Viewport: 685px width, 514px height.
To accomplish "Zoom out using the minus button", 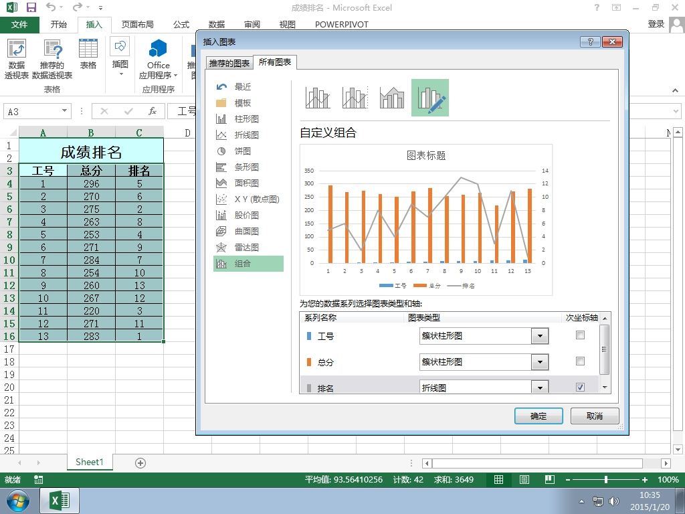I will pyautogui.click(x=567, y=479).
